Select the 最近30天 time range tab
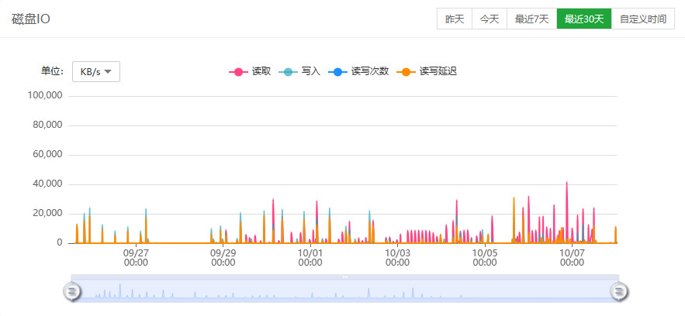 (584, 19)
